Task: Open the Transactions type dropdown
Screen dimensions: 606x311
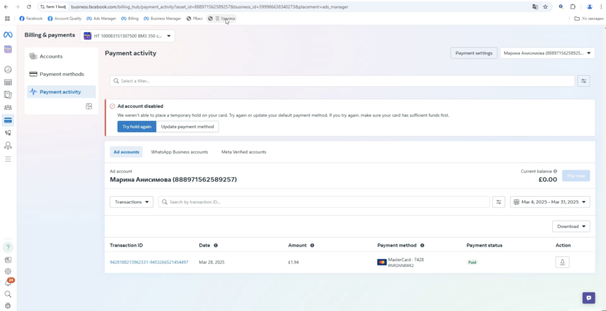Action: point(131,202)
